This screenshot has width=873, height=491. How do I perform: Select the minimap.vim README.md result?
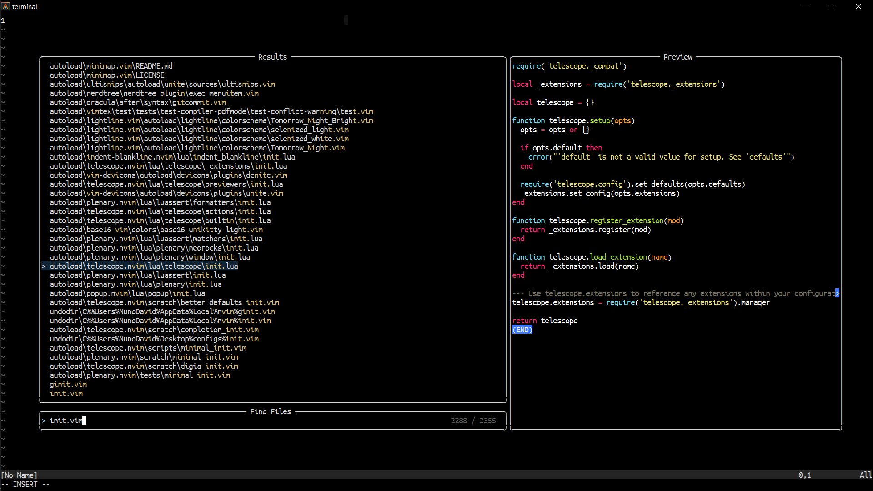click(x=111, y=66)
